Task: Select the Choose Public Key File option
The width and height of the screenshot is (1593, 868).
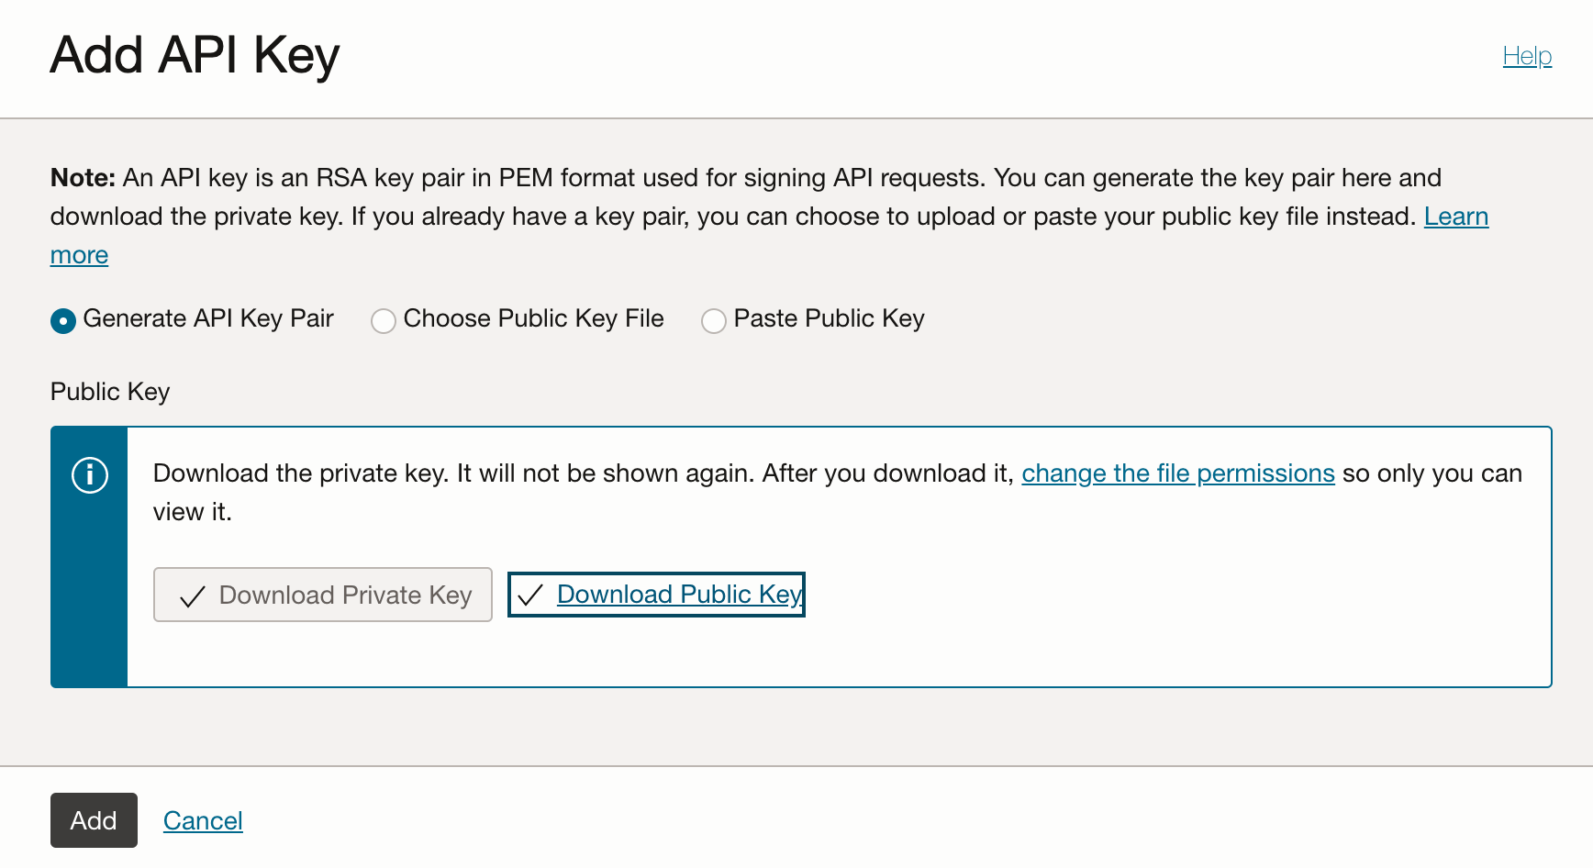Action: click(383, 320)
